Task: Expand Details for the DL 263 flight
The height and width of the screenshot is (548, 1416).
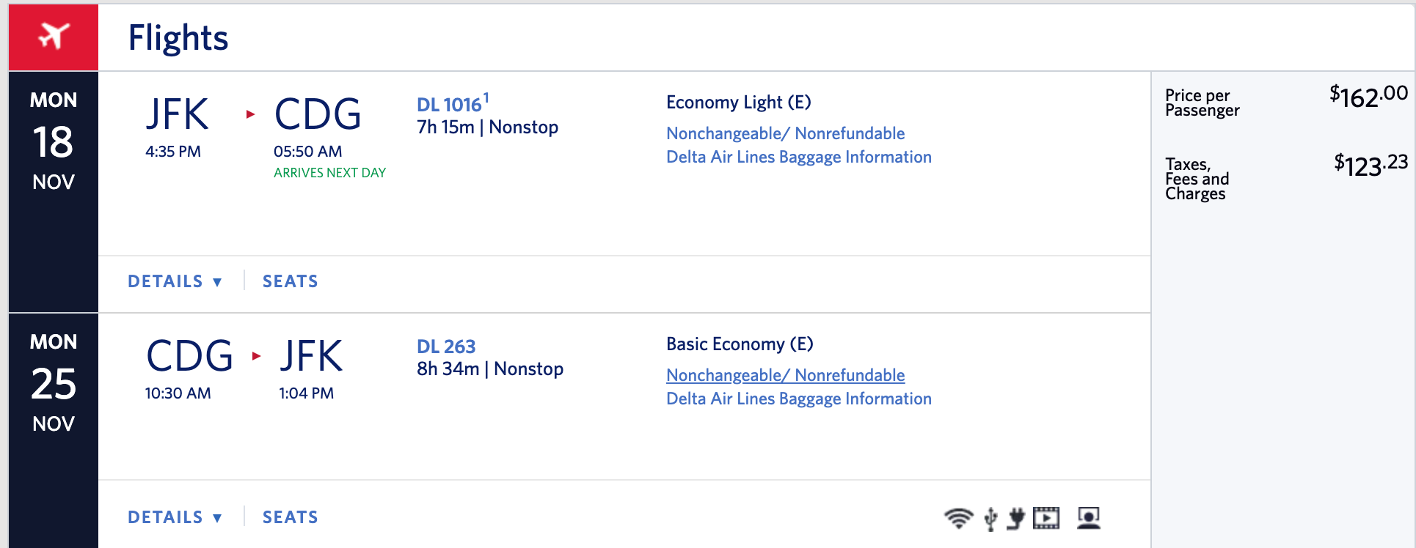Action: coord(175,517)
